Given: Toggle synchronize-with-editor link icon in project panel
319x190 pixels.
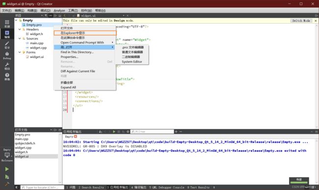Looking at the screenshot, I should click(51, 15).
